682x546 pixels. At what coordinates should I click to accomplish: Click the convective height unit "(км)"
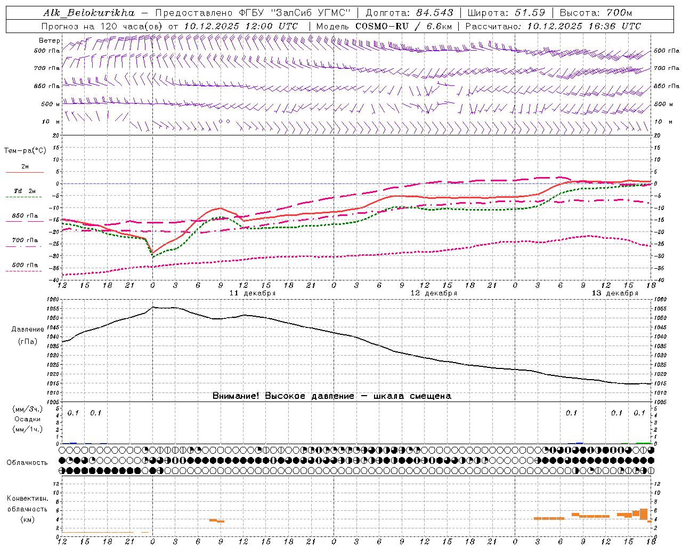click(28, 519)
